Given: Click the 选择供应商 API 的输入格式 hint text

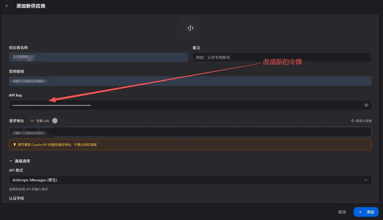Looking at the screenshot, I should coord(29,189).
